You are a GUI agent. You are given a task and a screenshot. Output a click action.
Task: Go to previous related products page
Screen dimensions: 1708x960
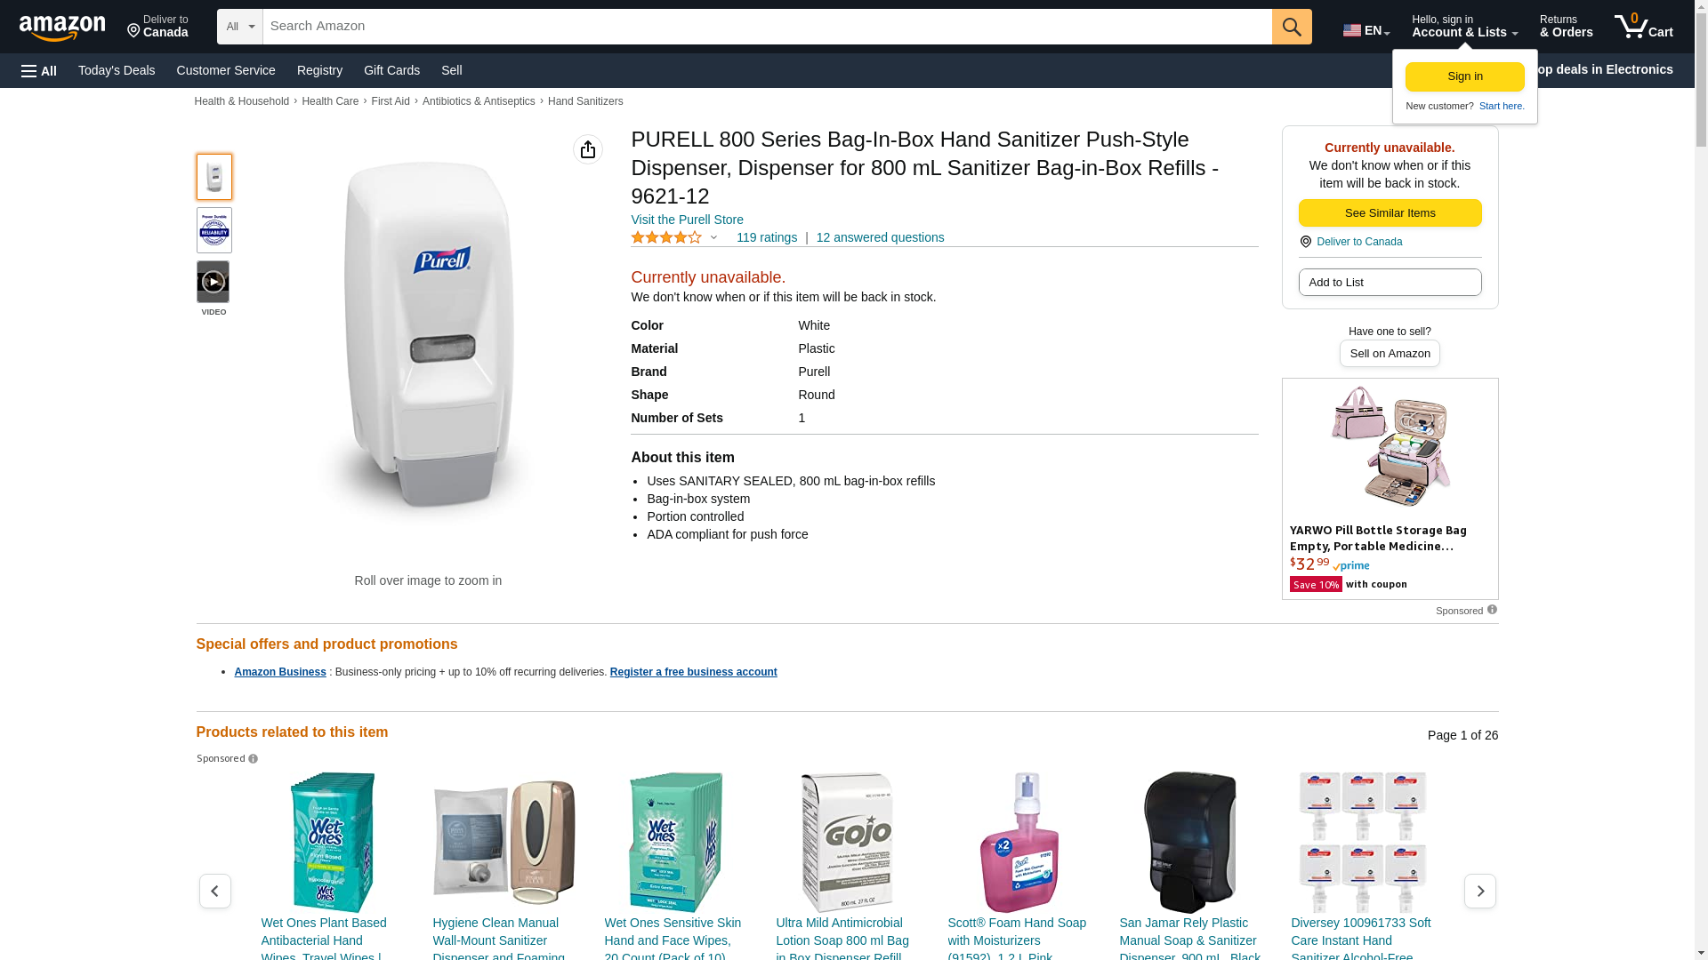(x=214, y=891)
